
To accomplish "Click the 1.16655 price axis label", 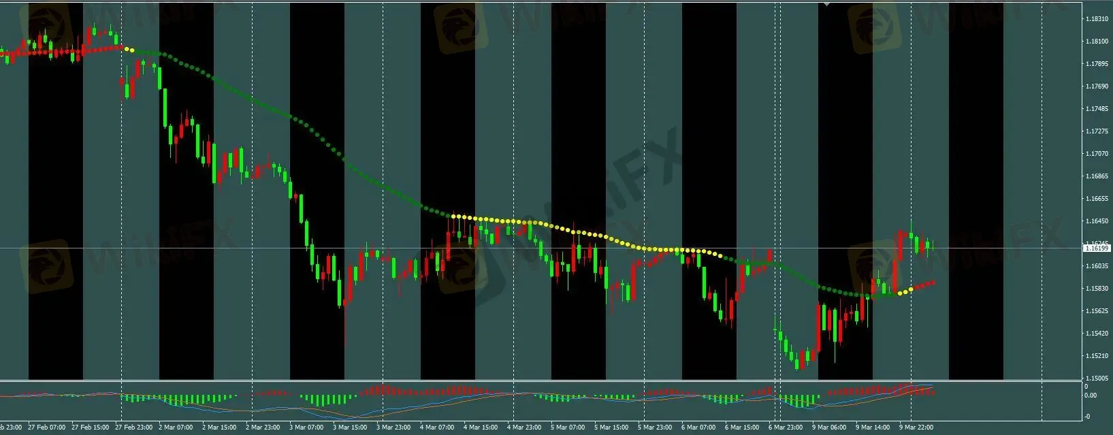I will pyautogui.click(x=1095, y=199).
